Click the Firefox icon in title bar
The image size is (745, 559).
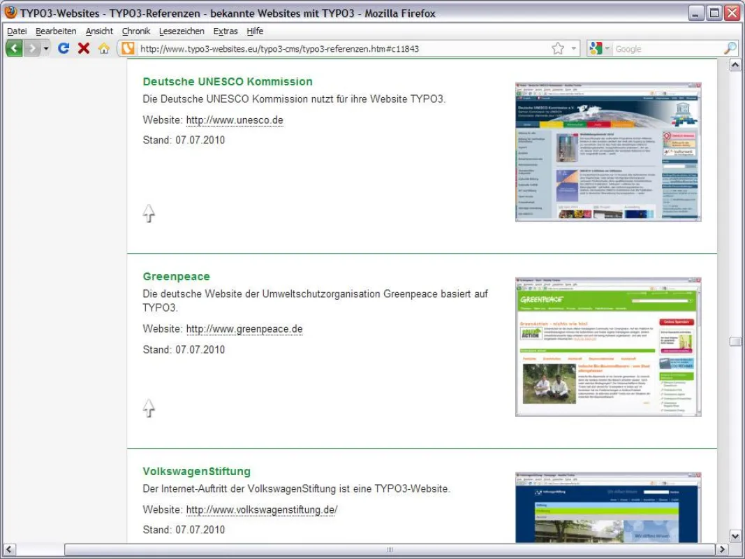(10, 13)
